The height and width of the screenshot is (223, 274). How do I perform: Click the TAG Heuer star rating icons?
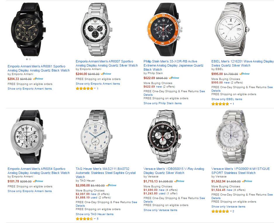pyautogui.click(x=85, y=219)
